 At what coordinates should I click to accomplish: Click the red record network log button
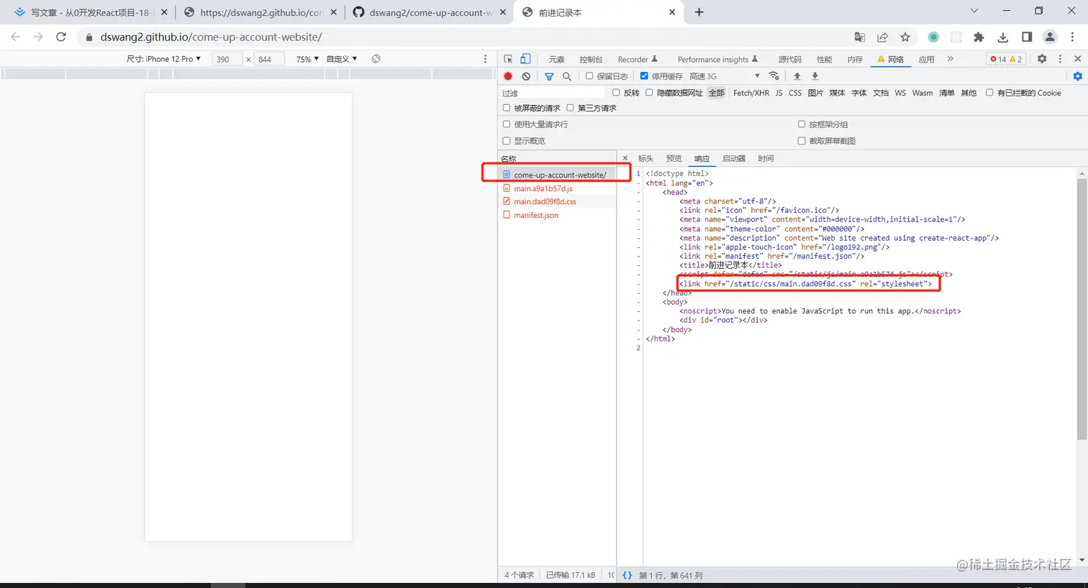(x=508, y=76)
